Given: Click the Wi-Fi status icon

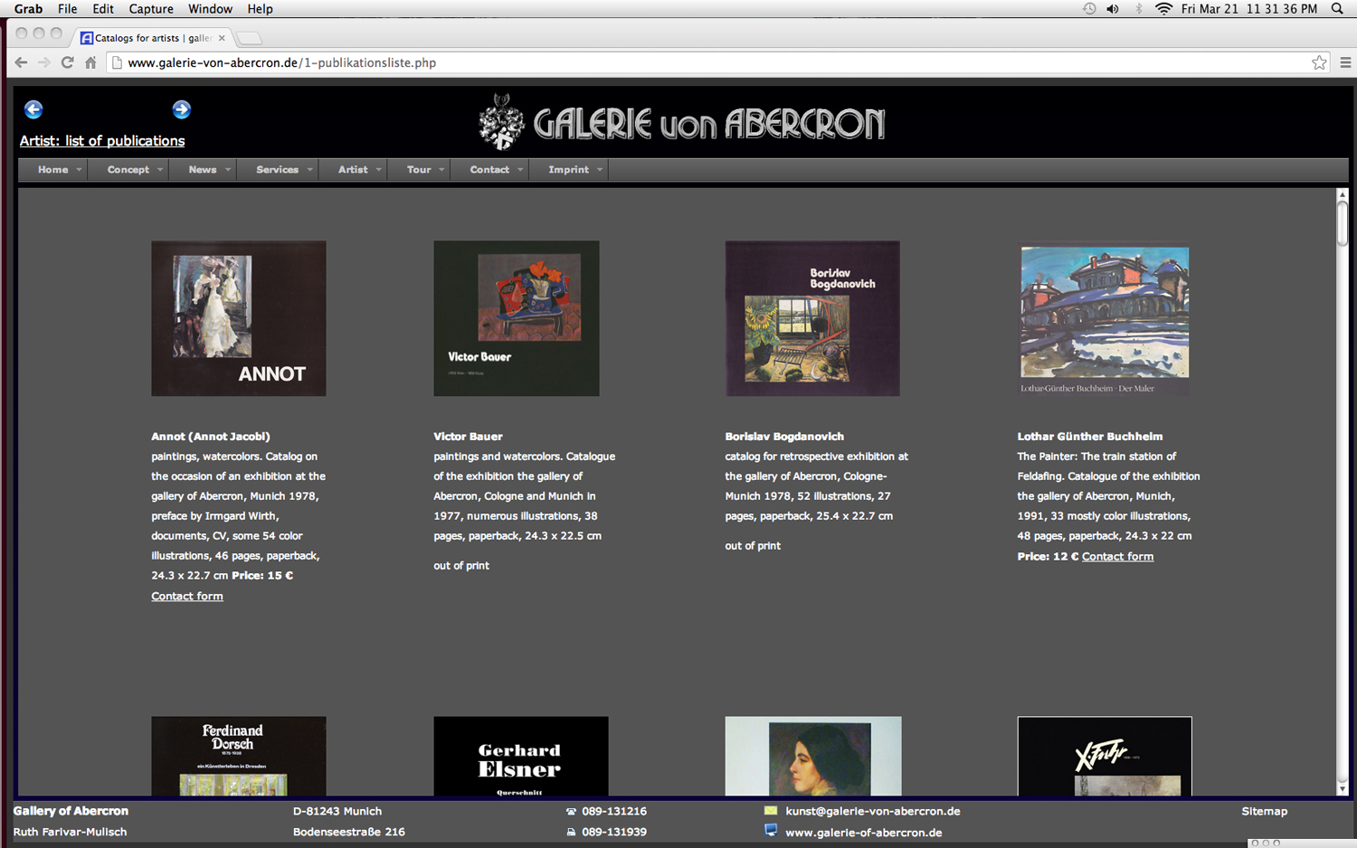Looking at the screenshot, I should [x=1163, y=8].
